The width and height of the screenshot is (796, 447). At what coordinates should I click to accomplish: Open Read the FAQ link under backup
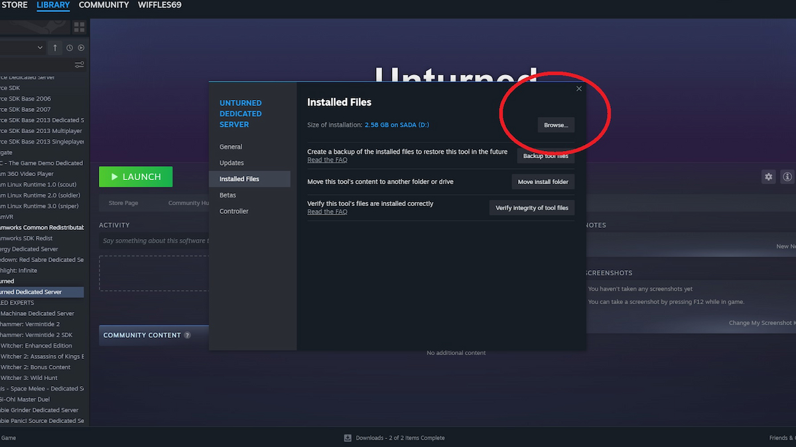click(327, 160)
